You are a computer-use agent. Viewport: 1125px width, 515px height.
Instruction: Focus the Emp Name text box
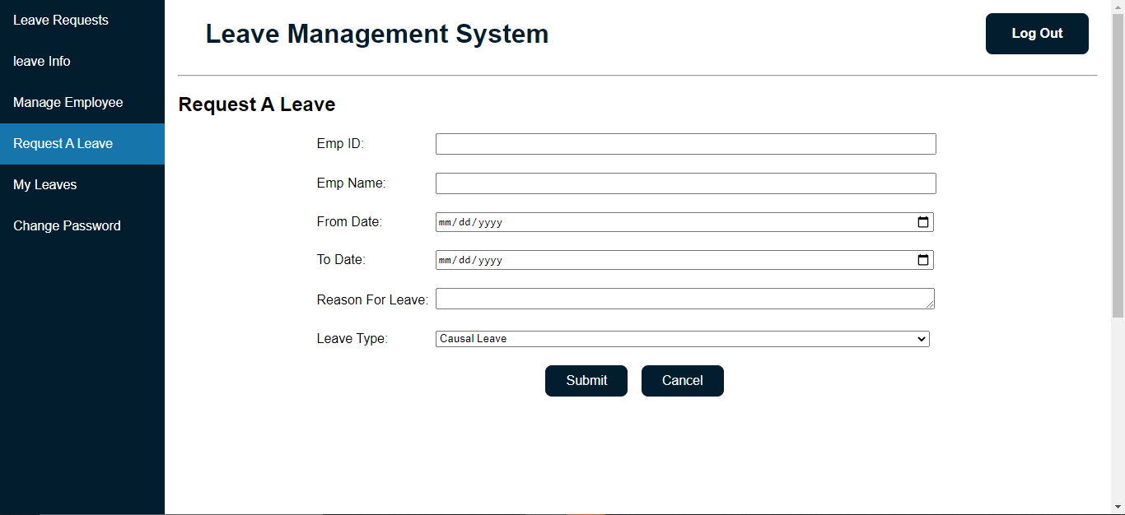pos(685,183)
